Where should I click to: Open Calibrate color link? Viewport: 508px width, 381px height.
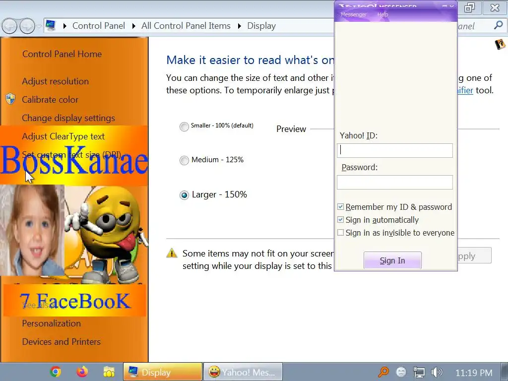point(50,99)
